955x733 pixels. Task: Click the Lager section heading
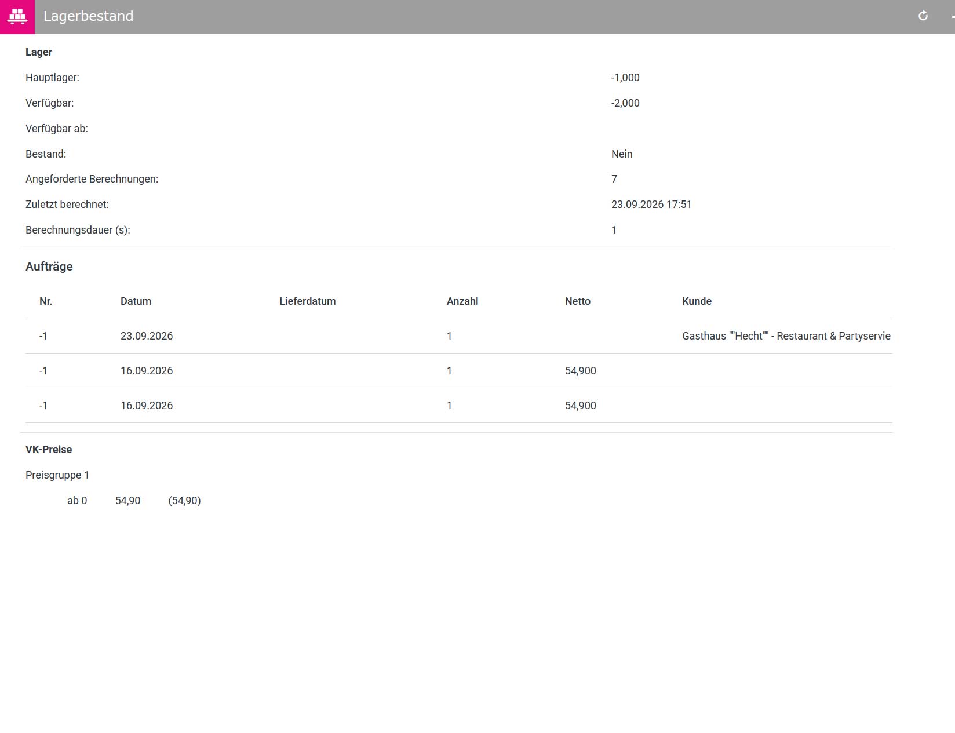pos(39,52)
